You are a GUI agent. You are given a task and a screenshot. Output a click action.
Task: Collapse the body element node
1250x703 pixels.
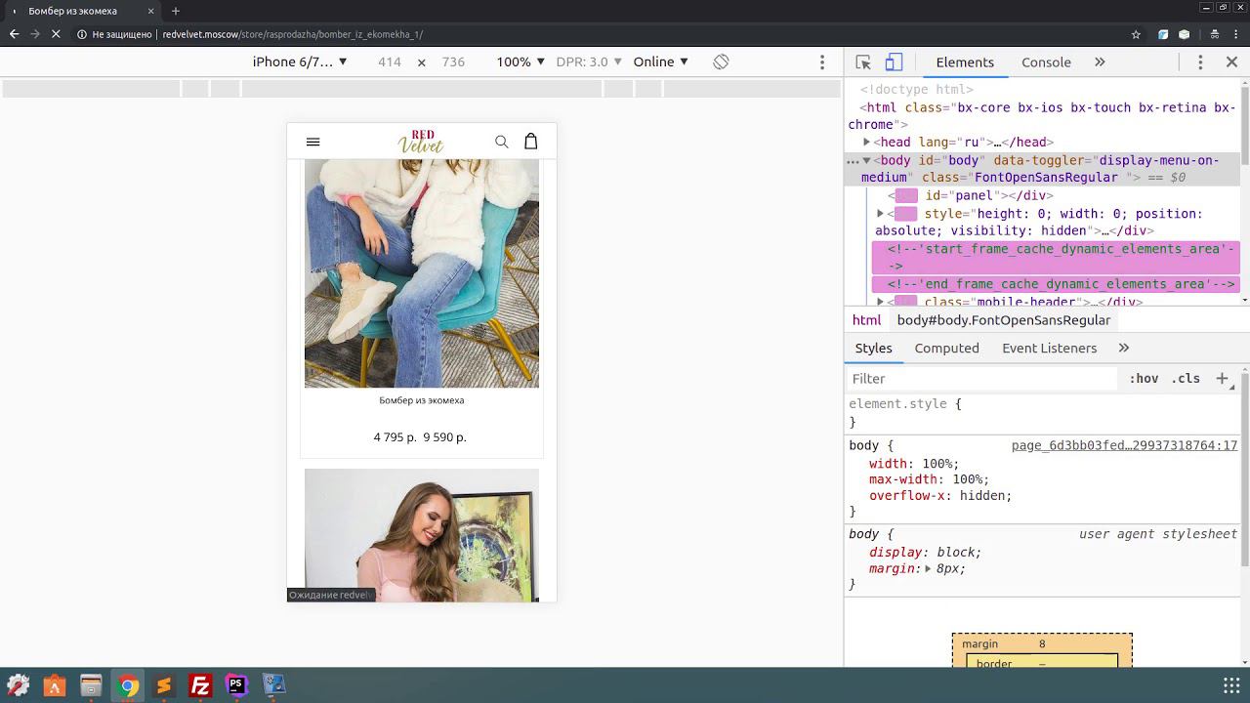pos(866,160)
